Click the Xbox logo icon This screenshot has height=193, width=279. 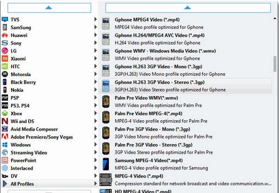pos(5,113)
